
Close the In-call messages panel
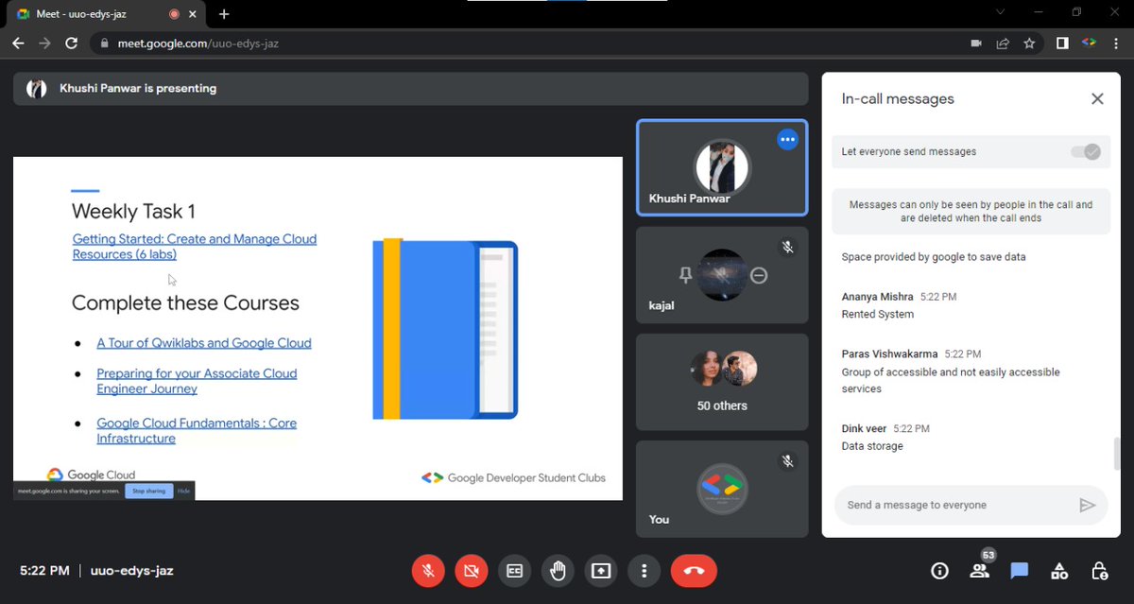click(x=1097, y=98)
